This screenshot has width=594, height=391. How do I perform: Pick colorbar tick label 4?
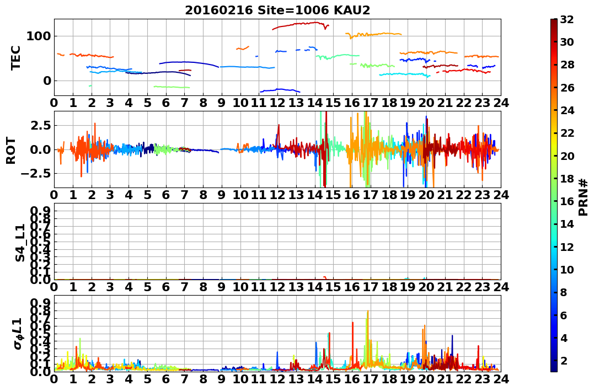point(564,338)
